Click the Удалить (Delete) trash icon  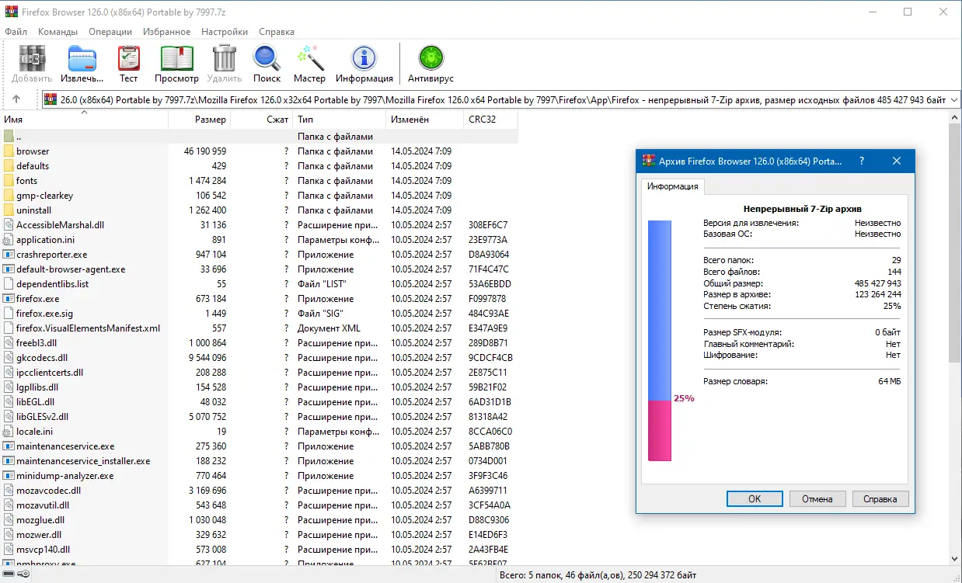coord(225,59)
